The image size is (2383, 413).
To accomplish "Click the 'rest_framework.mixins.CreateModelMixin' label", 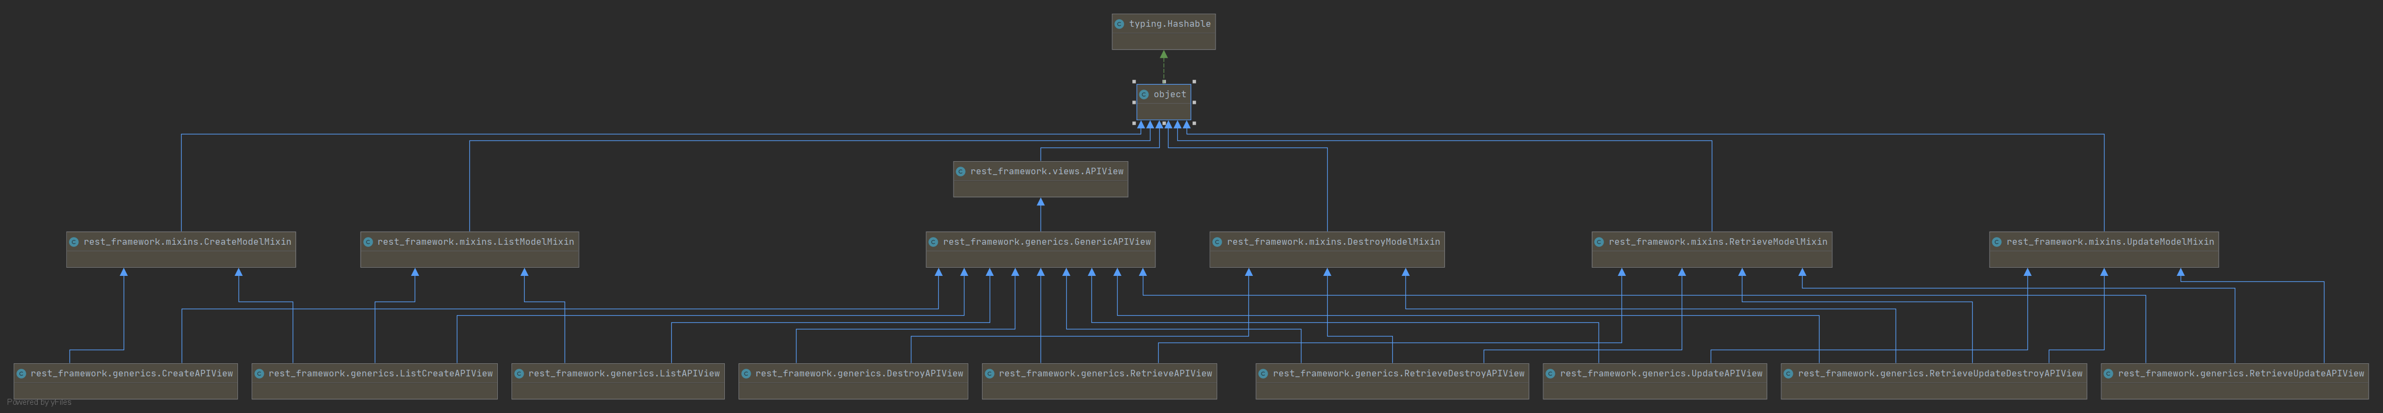I will pos(187,242).
